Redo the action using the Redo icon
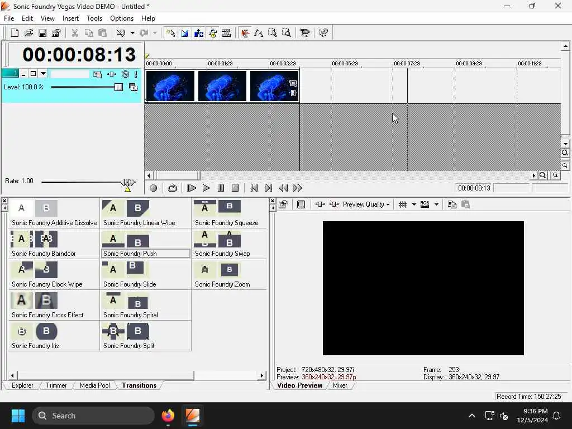Viewport: 572px width, 429px height. click(144, 33)
